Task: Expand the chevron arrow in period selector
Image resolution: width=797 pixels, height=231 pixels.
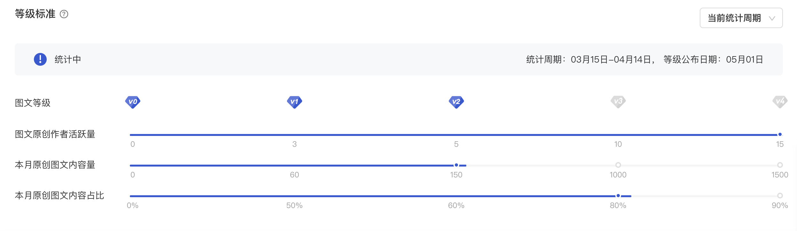Action: click(x=772, y=19)
